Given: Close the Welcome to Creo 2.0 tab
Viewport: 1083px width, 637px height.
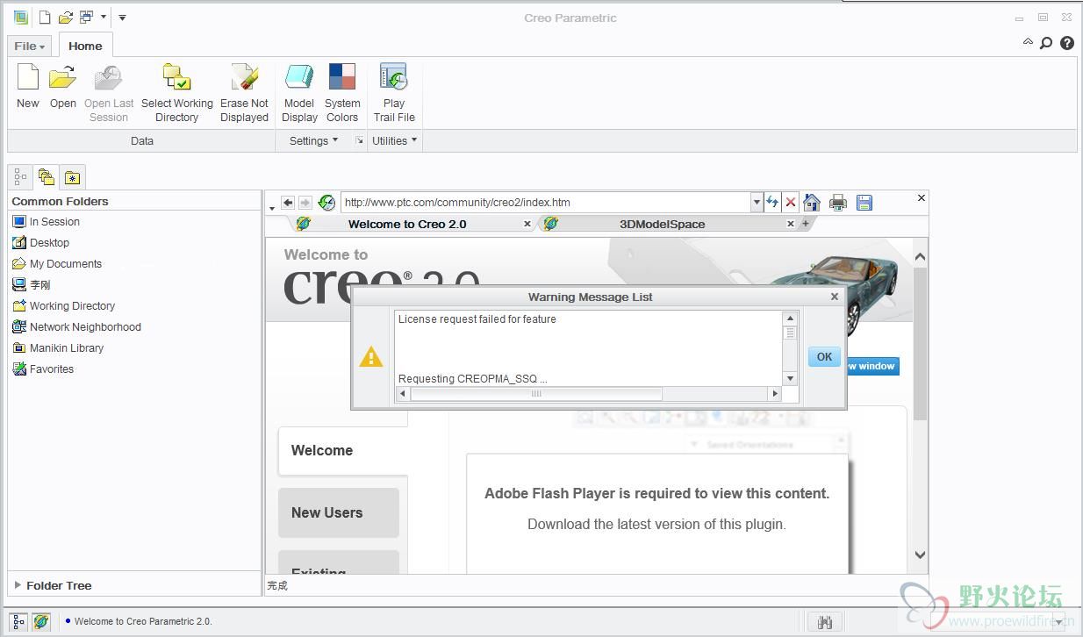Looking at the screenshot, I should point(527,225).
